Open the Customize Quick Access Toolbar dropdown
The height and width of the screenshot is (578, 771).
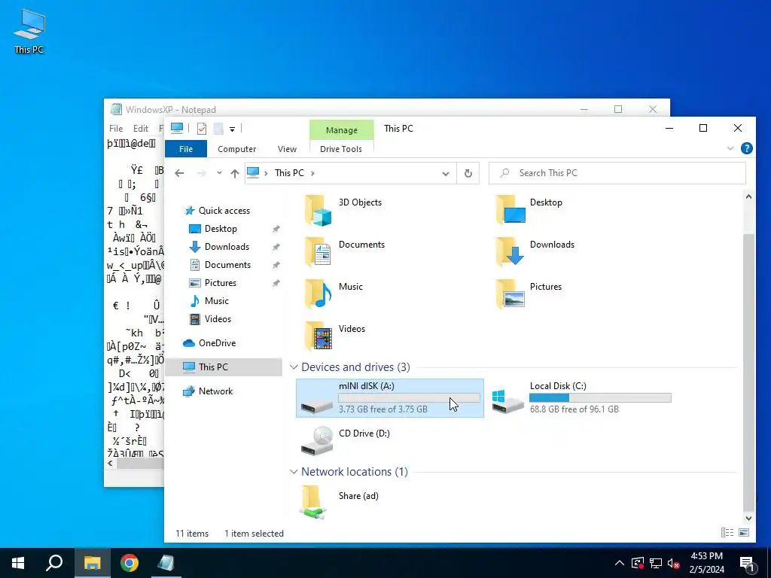[232, 129]
